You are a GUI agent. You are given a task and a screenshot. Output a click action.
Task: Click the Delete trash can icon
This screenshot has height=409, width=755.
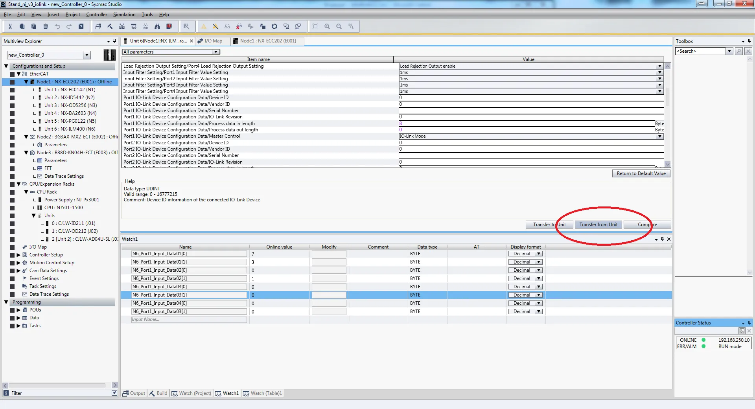tap(46, 26)
